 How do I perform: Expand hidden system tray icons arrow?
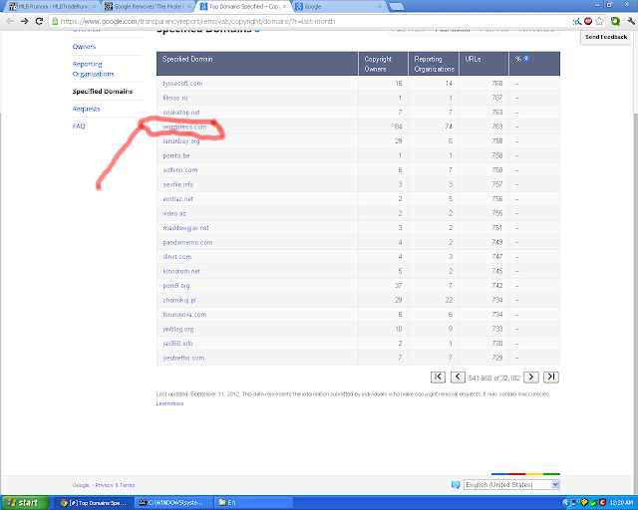(x=565, y=503)
